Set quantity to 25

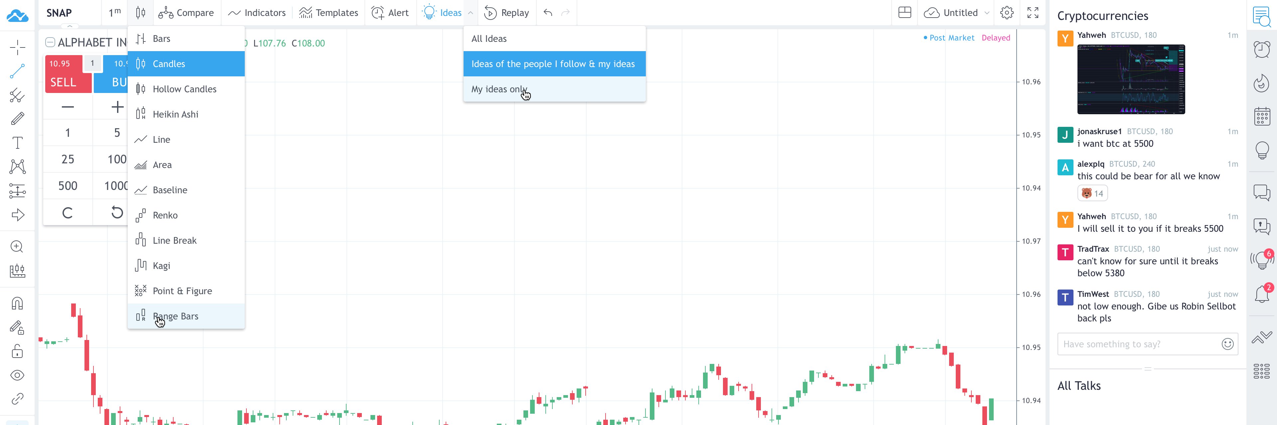(x=68, y=159)
